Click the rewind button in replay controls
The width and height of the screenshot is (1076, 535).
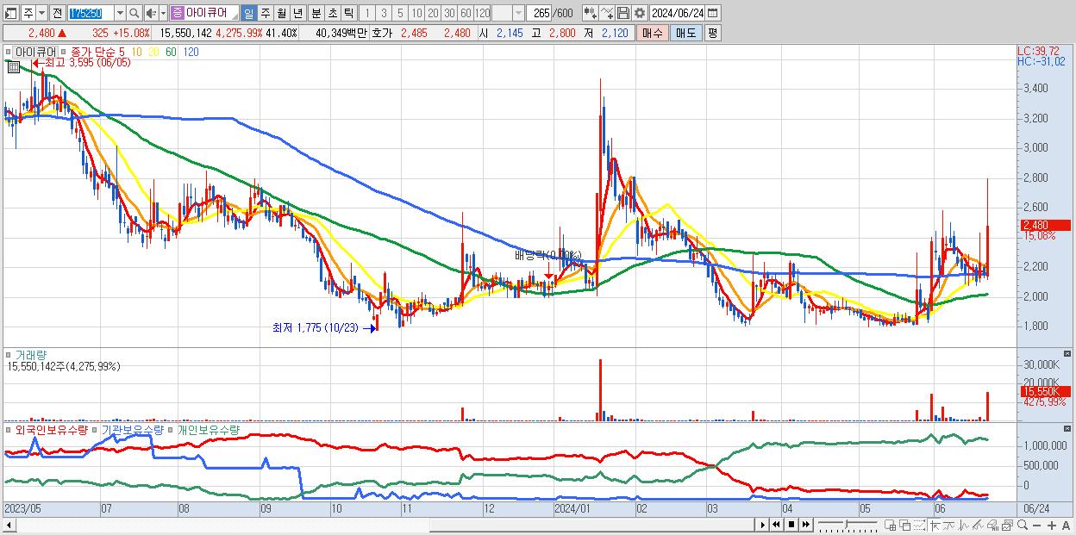(776, 525)
